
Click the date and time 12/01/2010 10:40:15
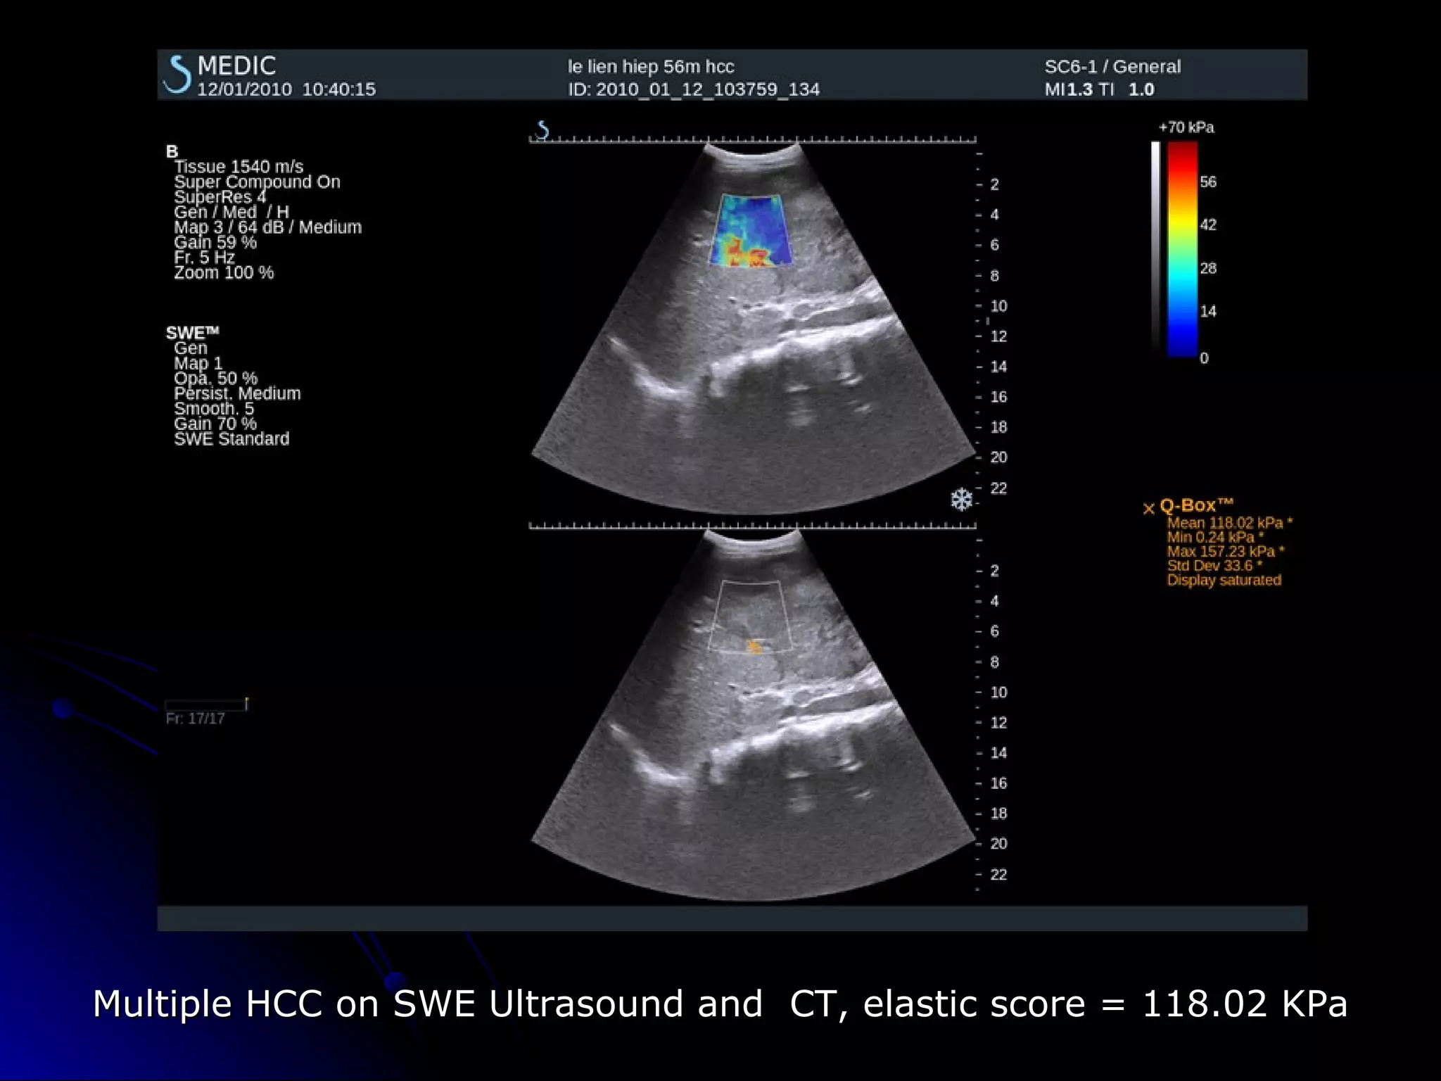[286, 89]
